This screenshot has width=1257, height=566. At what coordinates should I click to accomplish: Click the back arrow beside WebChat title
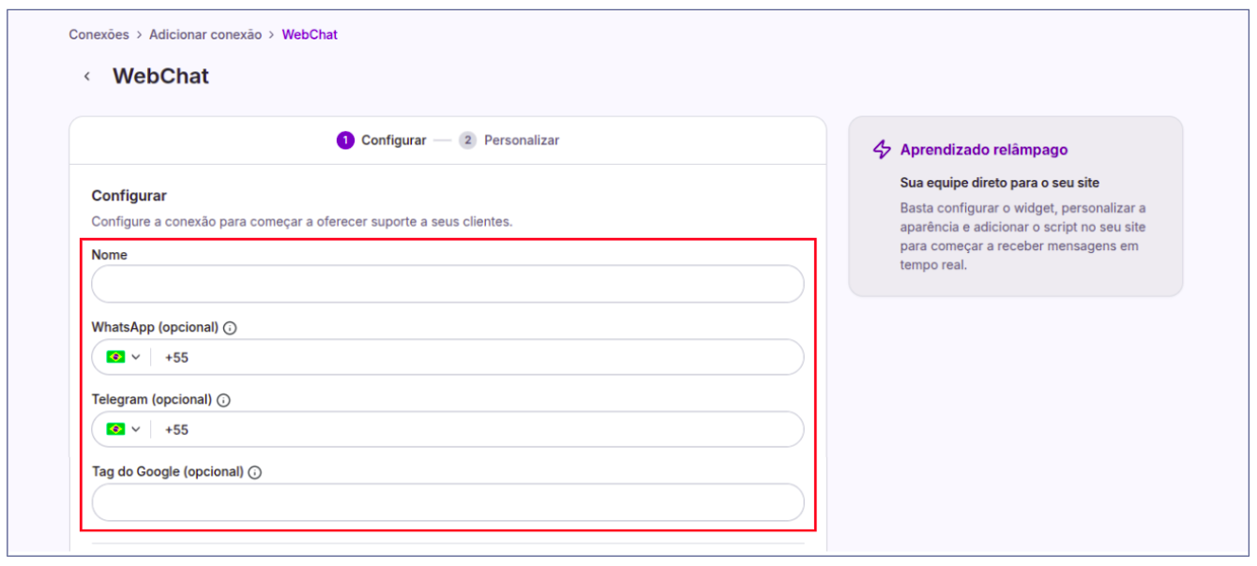87,77
